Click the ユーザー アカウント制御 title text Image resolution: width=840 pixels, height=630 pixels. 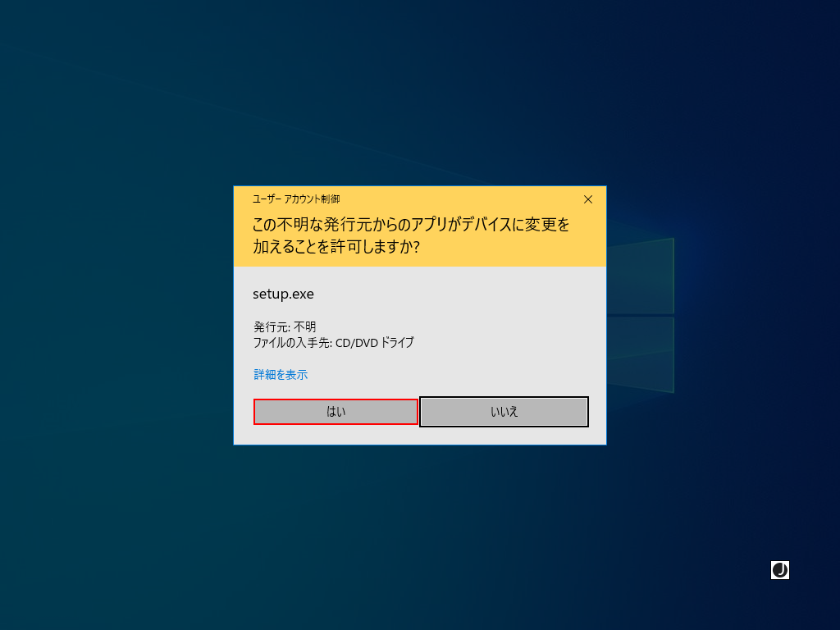[x=296, y=199]
